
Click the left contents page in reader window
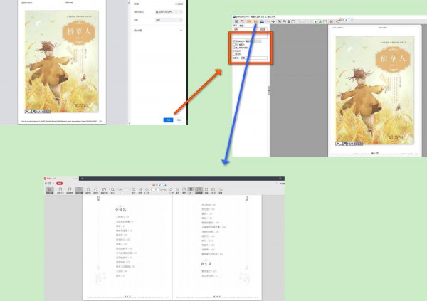(x=127, y=248)
